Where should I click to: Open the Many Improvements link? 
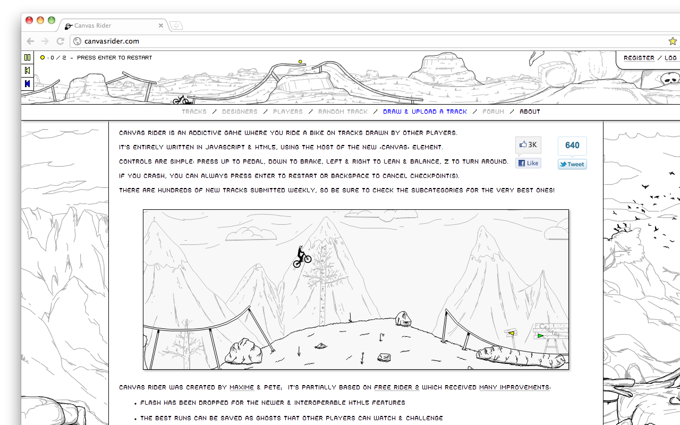coord(514,387)
